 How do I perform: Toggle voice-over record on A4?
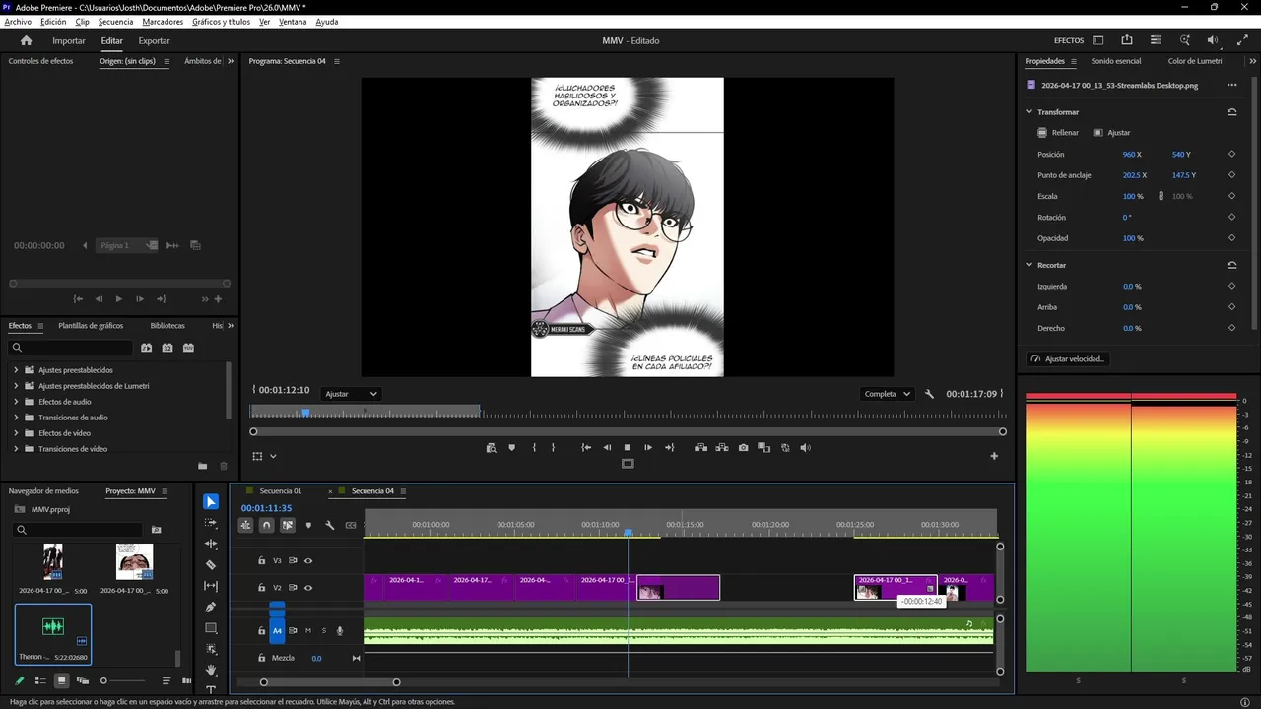(340, 631)
